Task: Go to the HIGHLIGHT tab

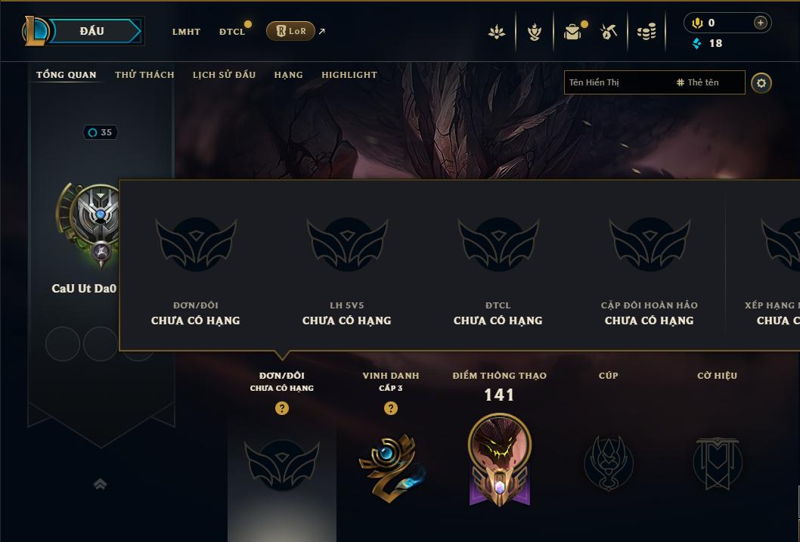Action: coord(349,75)
